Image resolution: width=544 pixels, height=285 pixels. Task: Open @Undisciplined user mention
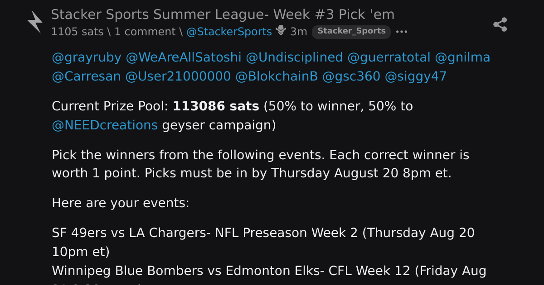coord(294,57)
